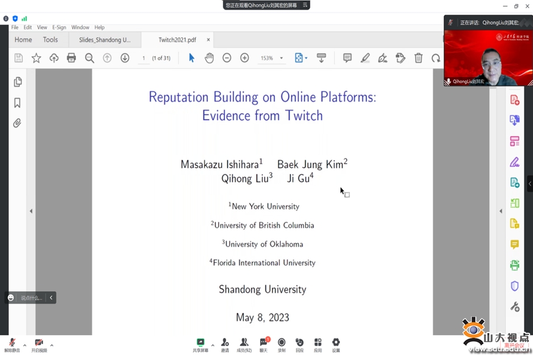Open the Highlight text pen tool
The image size is (533, 355).
365,58
